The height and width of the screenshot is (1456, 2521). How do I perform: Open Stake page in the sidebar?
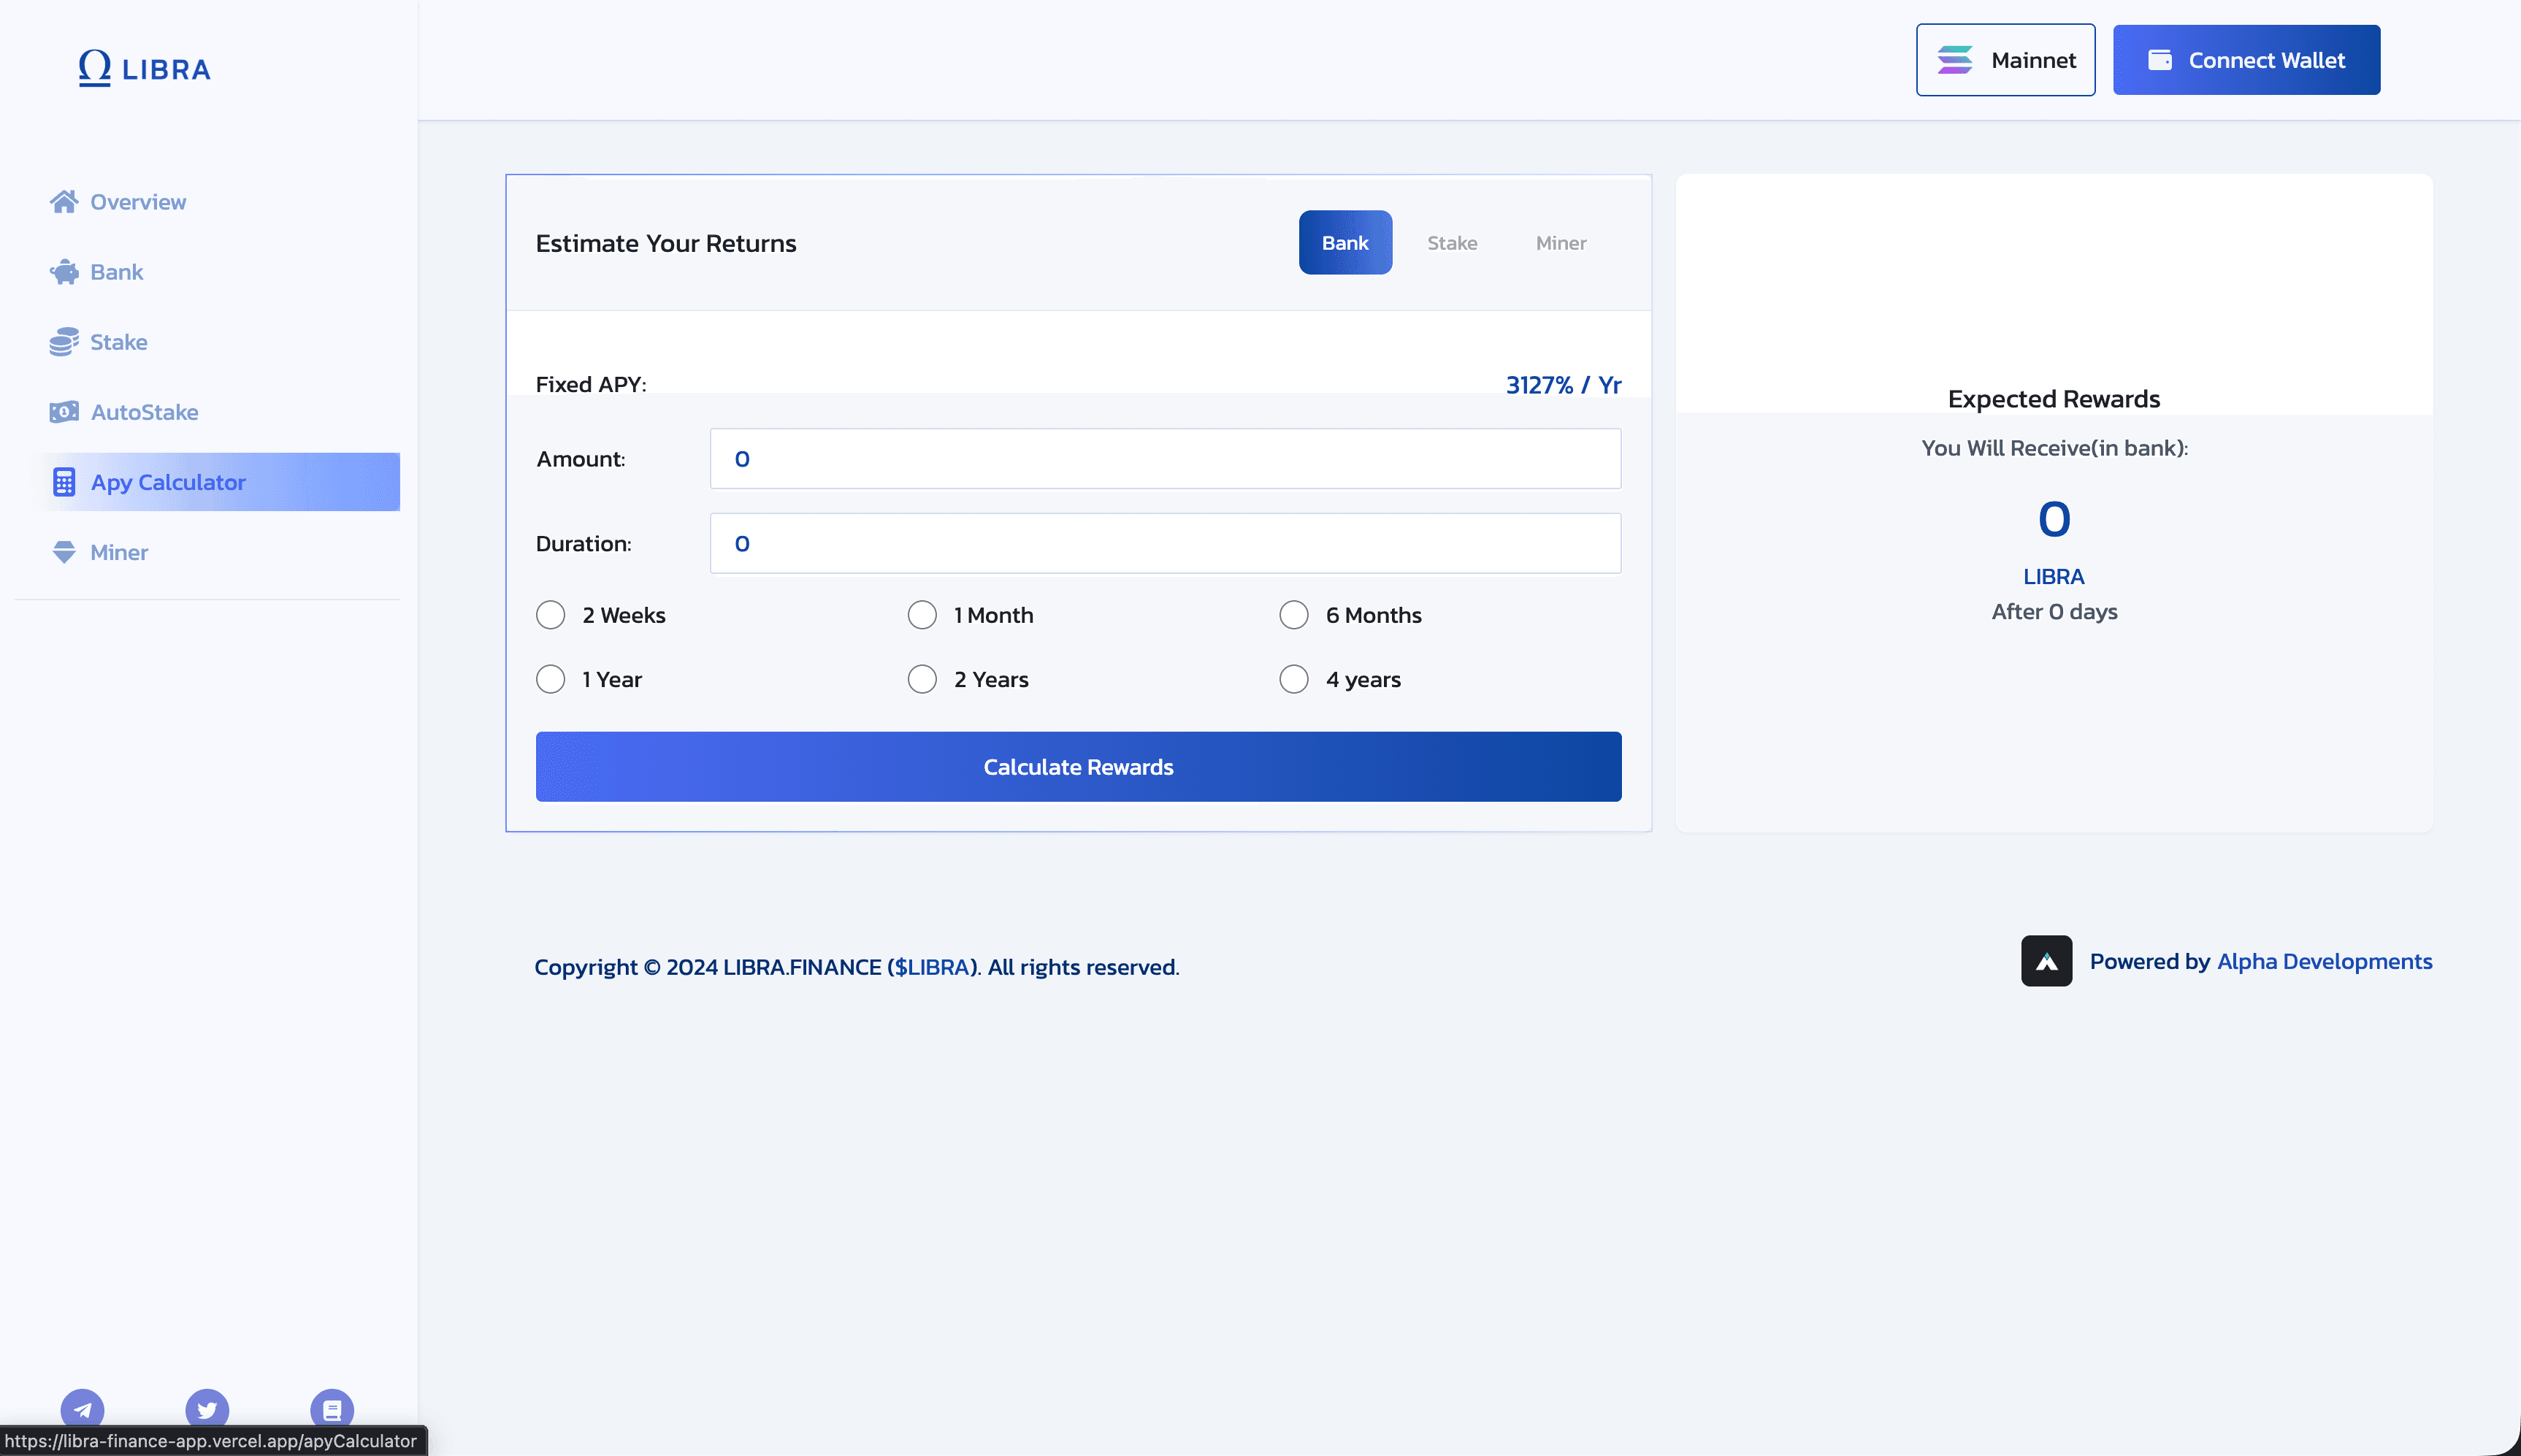coord(119,342)
